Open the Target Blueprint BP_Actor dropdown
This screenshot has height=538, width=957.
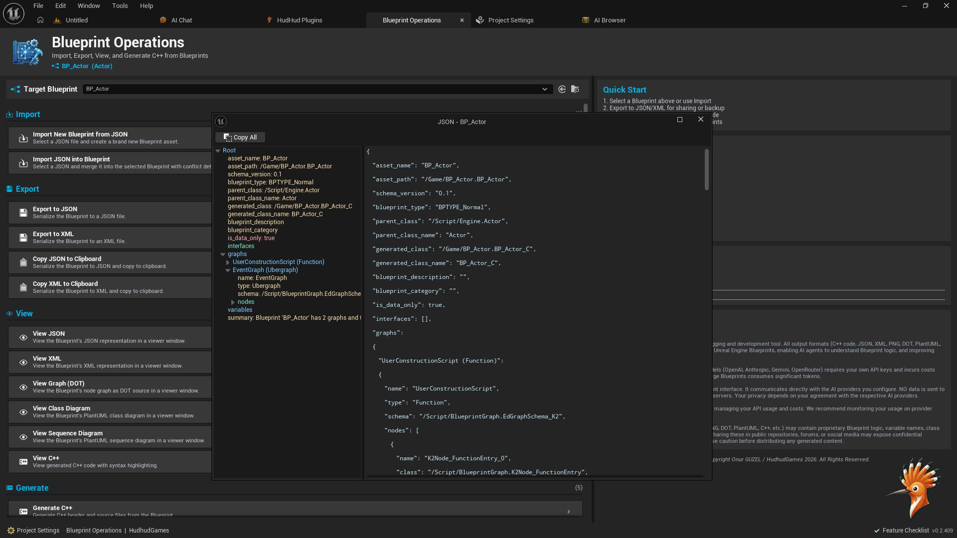tap(544, 89)
